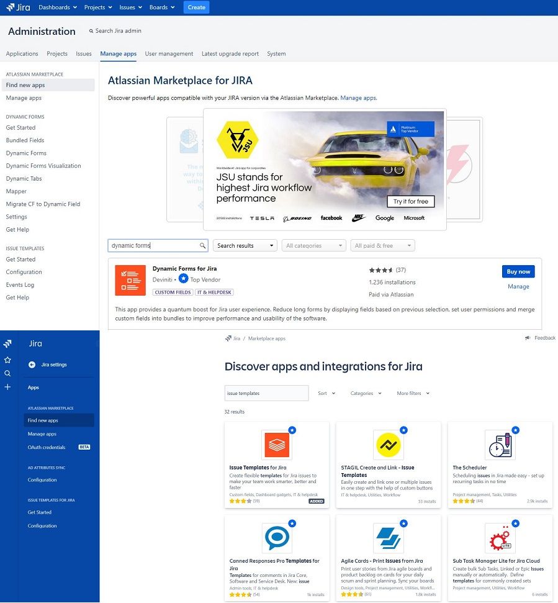
Task: Click the Platinum Top Vendor badge on the banner
Action: [x=410, y=129]
